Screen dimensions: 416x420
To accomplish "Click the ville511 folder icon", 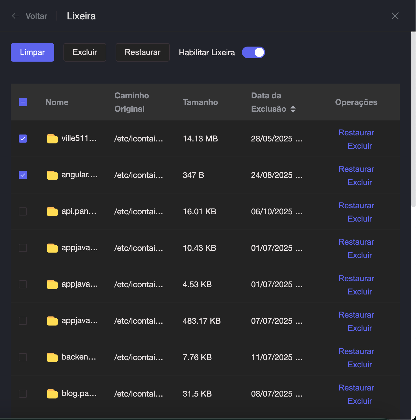I will (x=52, y=139).
